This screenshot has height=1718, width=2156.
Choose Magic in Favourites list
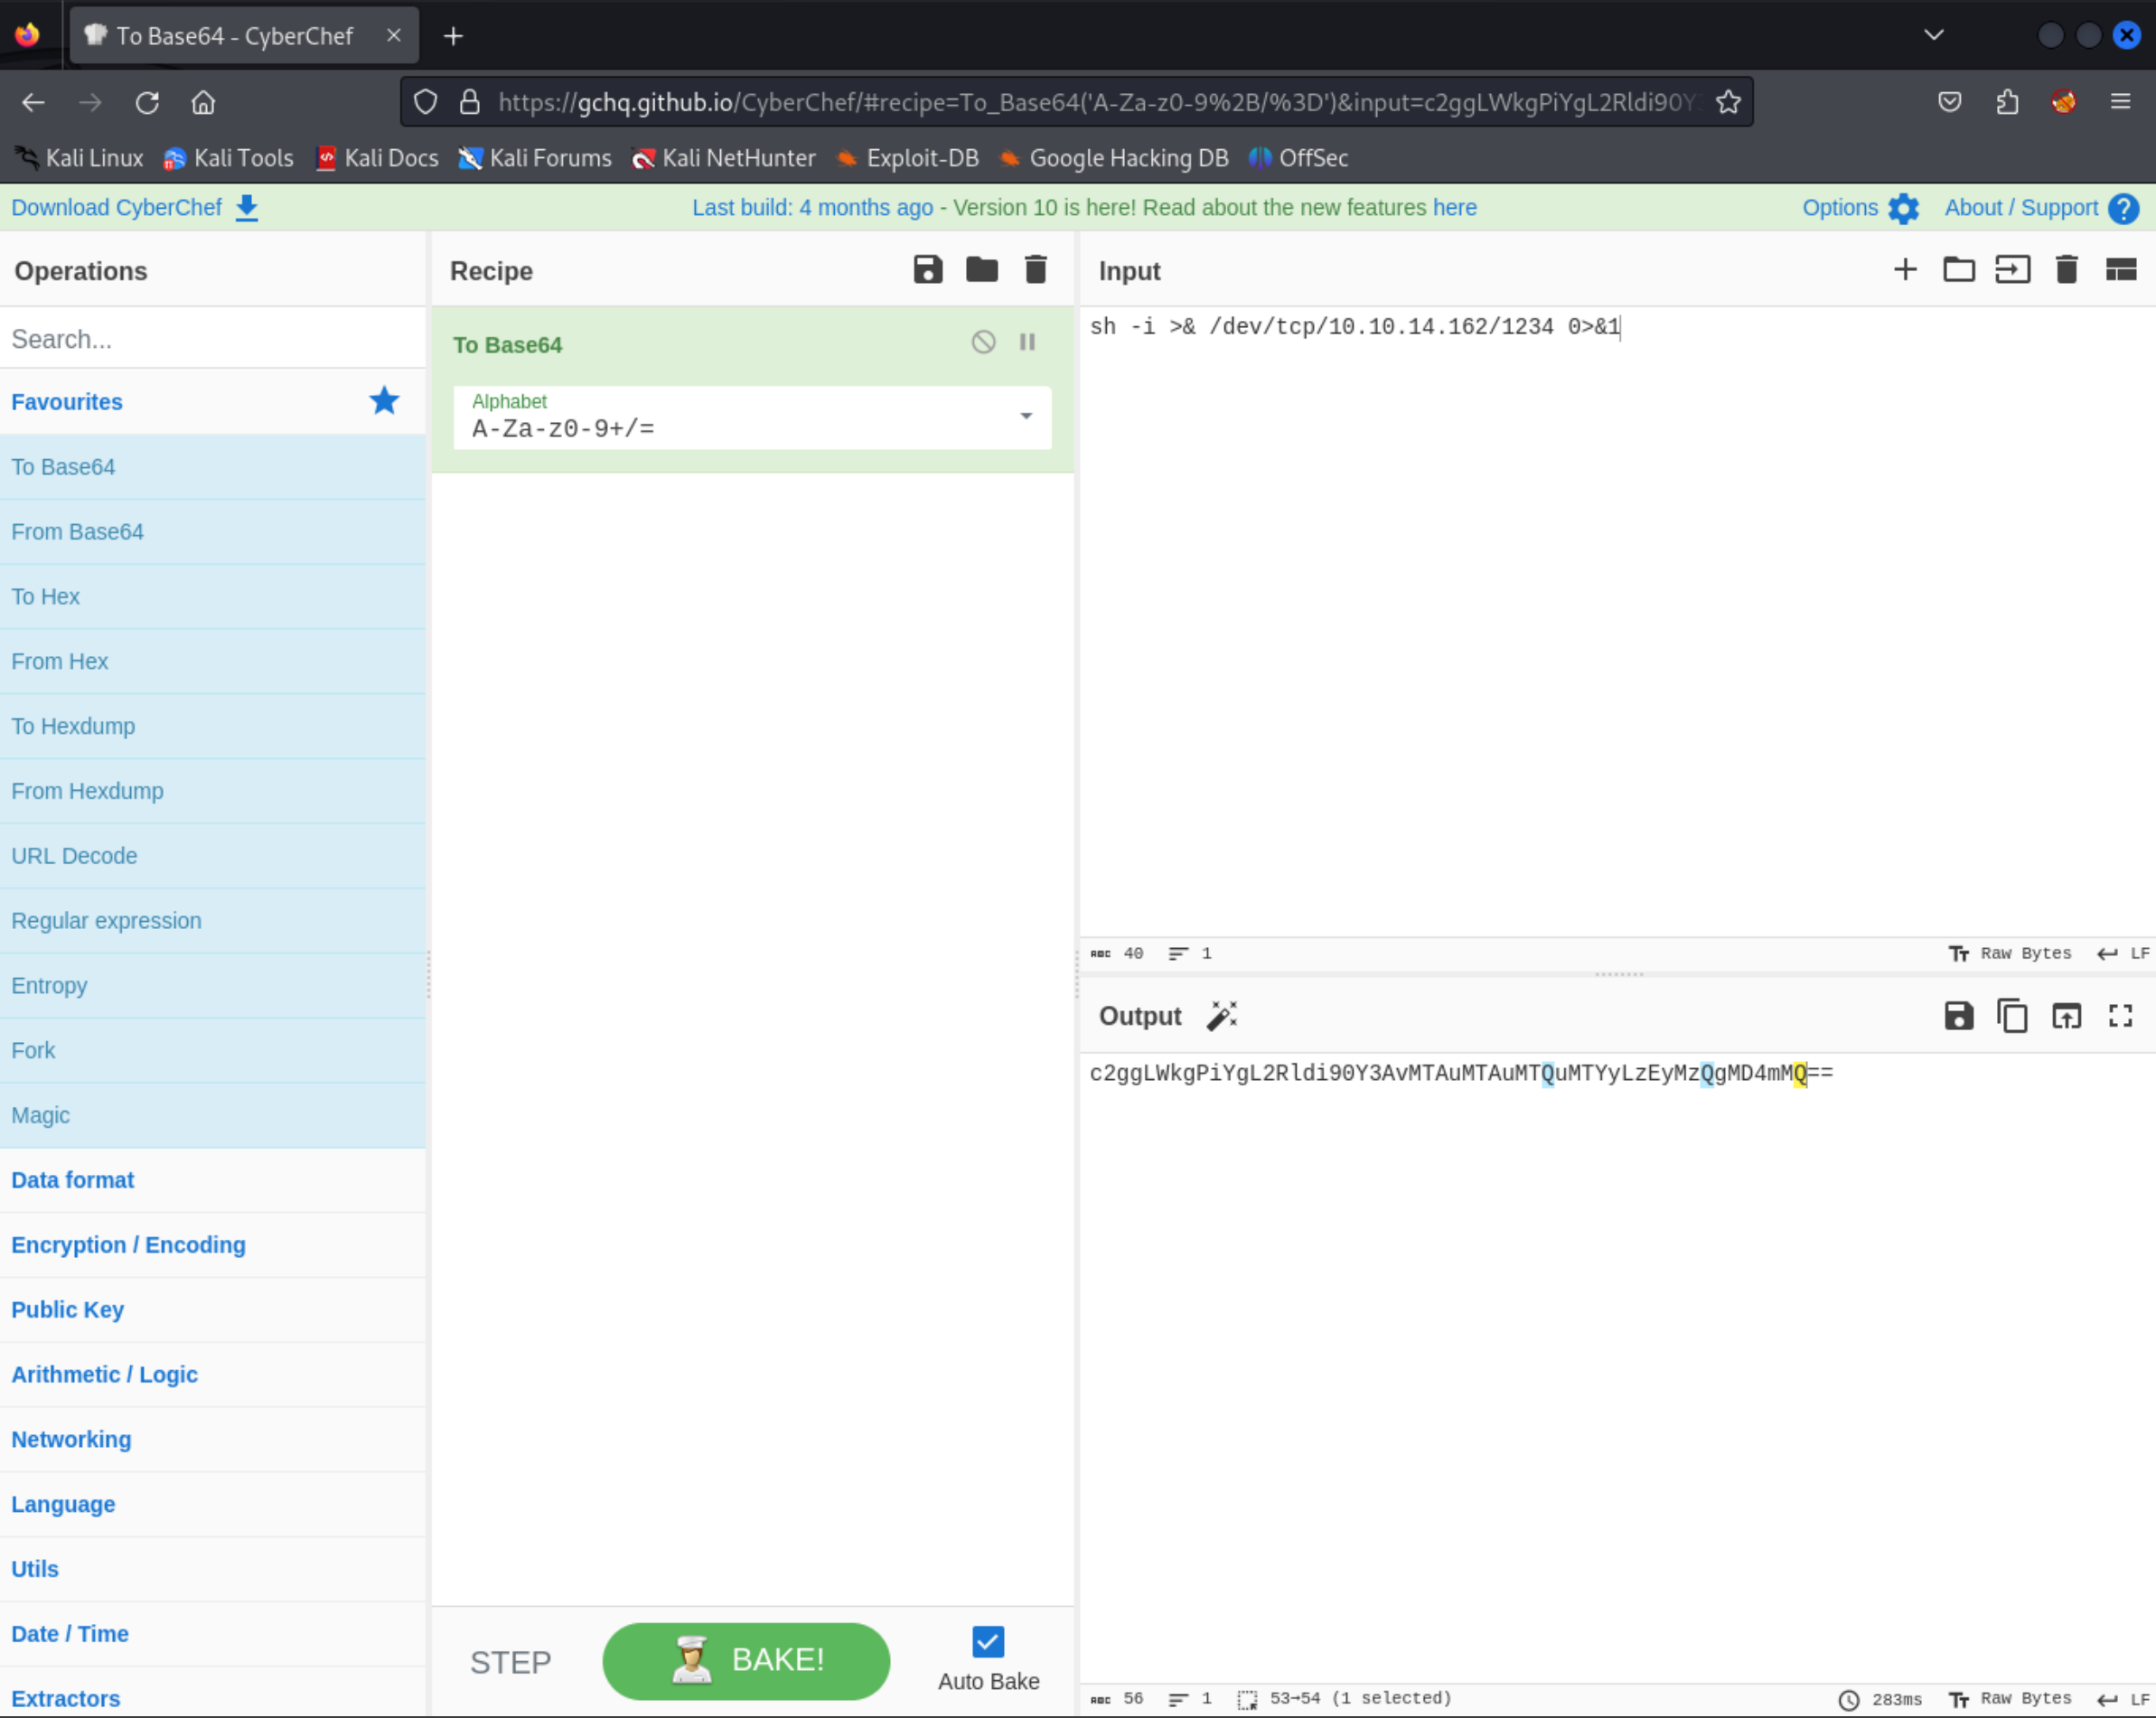40,1115
